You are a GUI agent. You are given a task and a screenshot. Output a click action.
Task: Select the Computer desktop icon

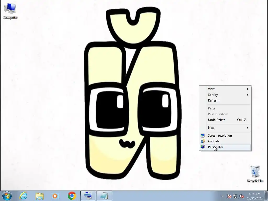[x=10, y=11]
